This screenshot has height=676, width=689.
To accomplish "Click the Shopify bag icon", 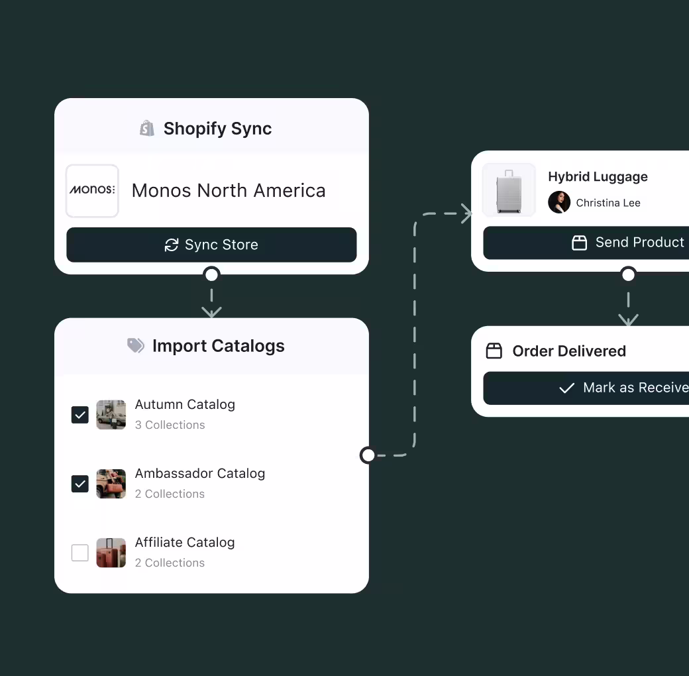I will (x=147, y=129).
